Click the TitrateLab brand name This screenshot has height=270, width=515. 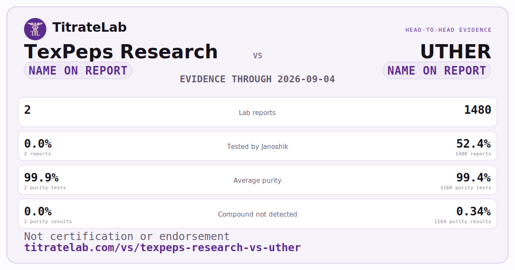click(x=89, y=27)
